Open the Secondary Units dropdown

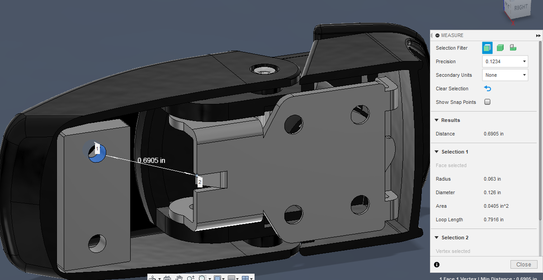tap(505, 75)
